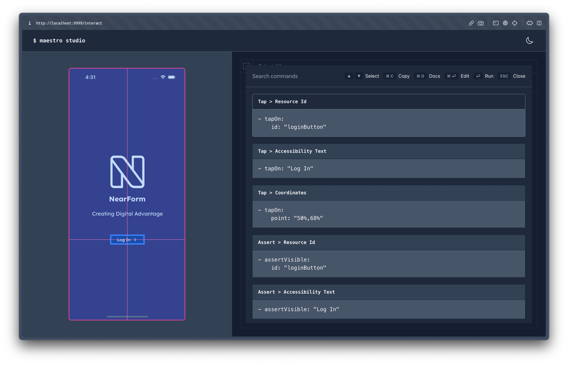Open Docs from the command bar
Image resolution: width=568 pixels, height=365 pixels.
[x=428, y=76]
